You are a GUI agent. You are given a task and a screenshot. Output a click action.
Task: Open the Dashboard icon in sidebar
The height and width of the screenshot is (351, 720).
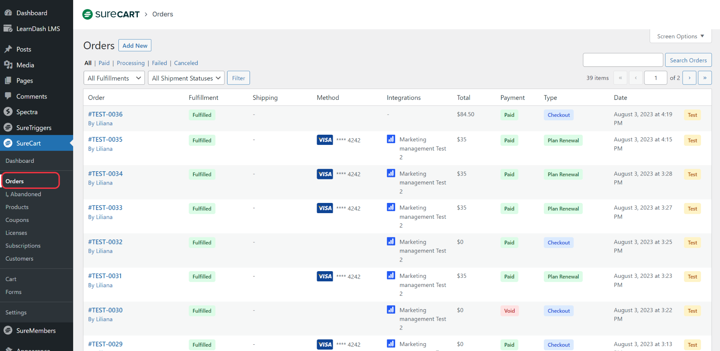(8, 13)
